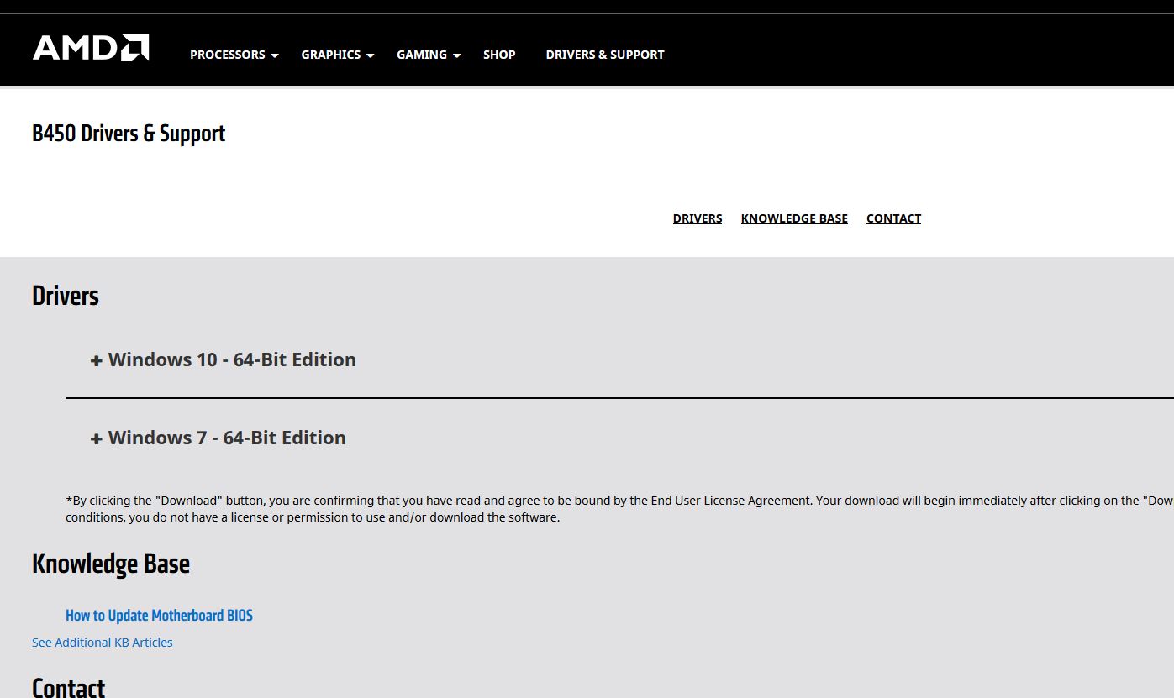This screenshot has height=698, width=1174.
Task: Open Drivers & Support in navigation
Action: [605, 55]
